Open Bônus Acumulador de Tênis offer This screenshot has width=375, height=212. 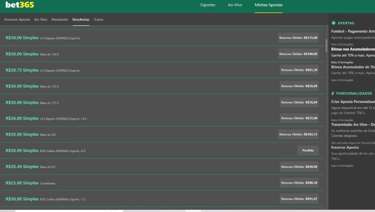point(353,67)
